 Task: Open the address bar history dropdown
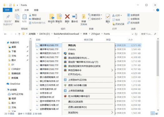[132, 34]
